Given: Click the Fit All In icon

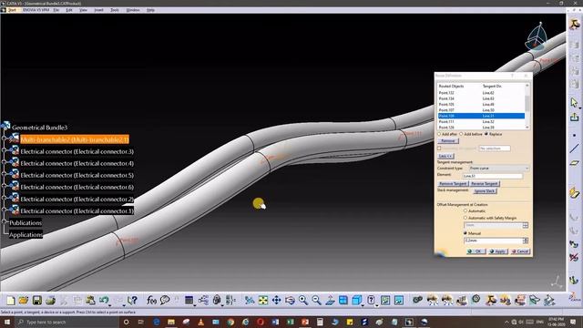Looking at the screenshot, I should [263, 300].
